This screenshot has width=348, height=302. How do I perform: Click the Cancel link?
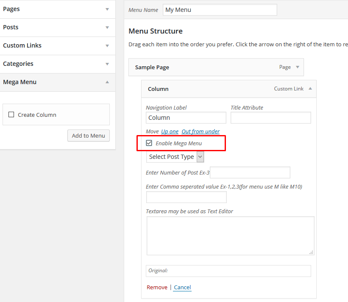click(x=182, y=287)
